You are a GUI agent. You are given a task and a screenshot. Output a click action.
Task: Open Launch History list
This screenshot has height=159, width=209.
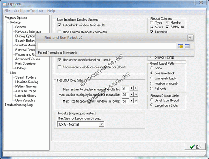point(25,96)
